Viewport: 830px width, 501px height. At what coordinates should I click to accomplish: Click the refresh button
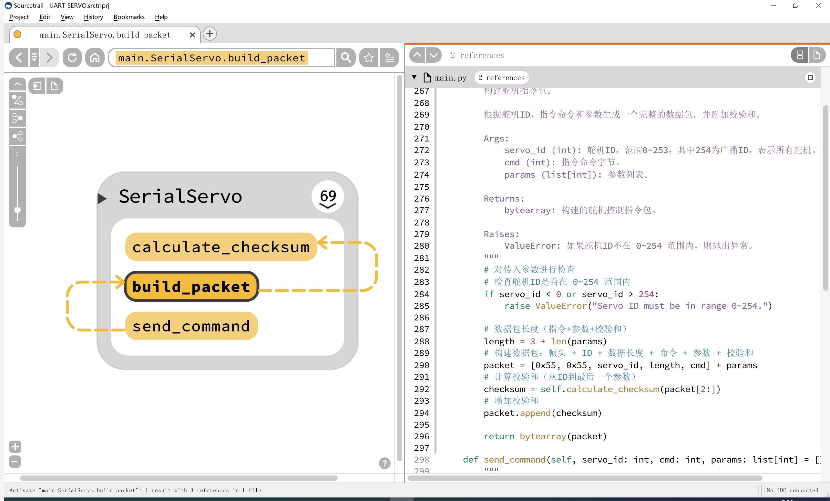pyautogui.click(x=72, y=57)
